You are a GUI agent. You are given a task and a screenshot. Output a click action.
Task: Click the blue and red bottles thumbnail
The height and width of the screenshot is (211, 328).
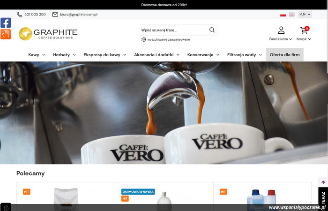261,200
